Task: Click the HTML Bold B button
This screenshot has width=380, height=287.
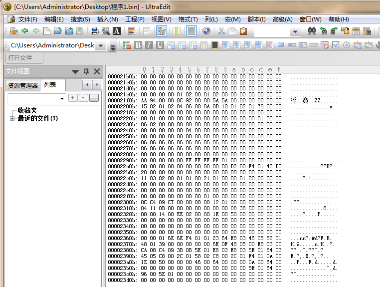Action: [x=138, y=45]
